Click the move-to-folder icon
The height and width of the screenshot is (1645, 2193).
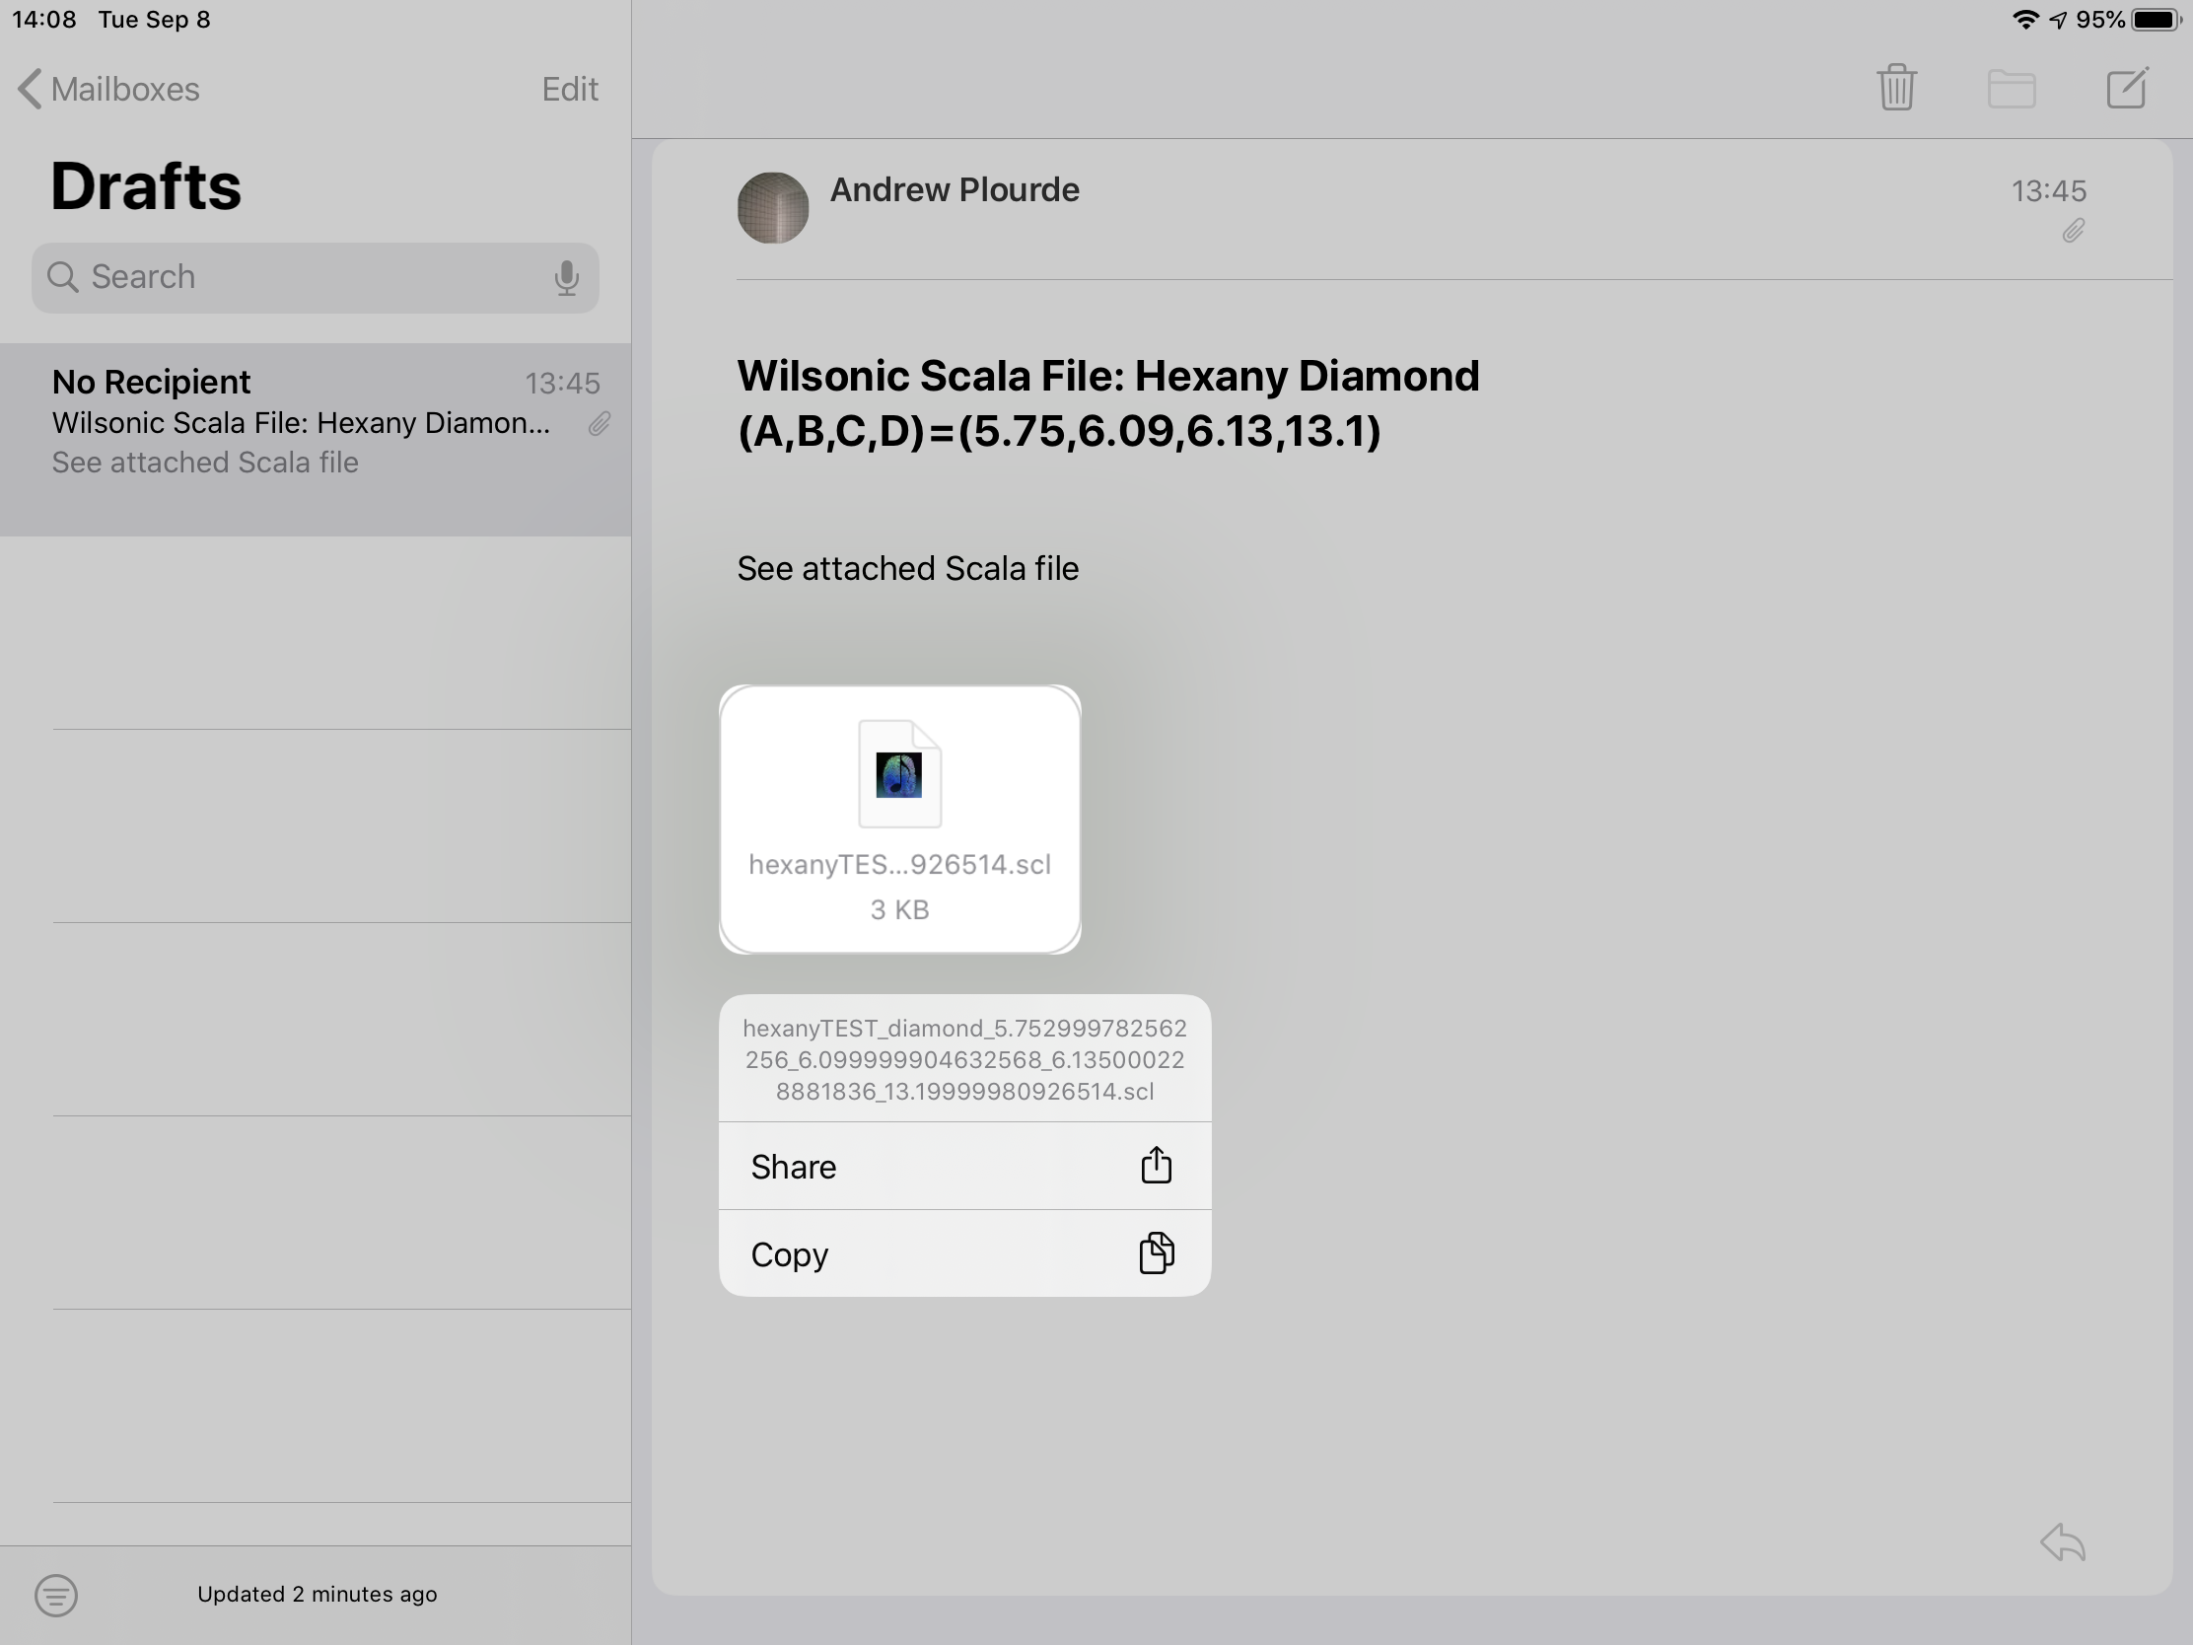(x=2011, y=88)
